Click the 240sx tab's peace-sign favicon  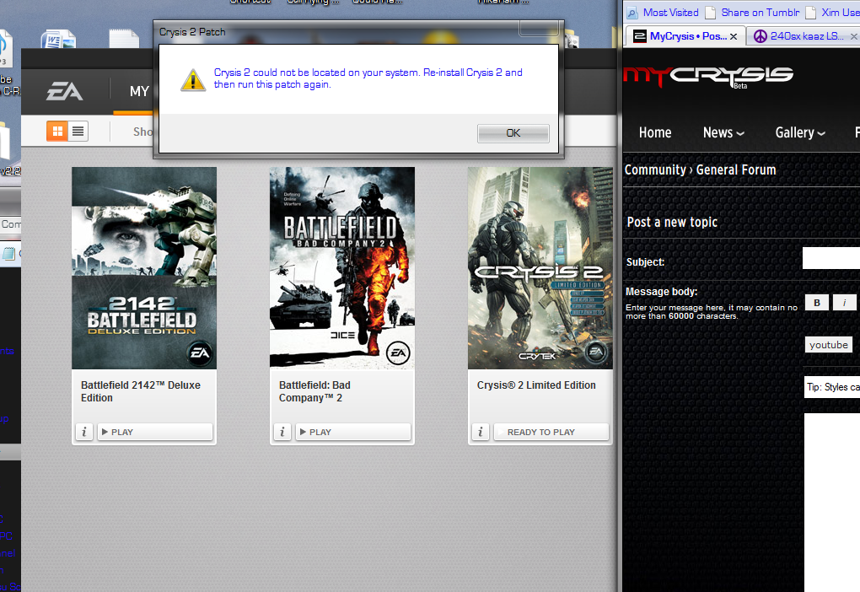(761, 37)
